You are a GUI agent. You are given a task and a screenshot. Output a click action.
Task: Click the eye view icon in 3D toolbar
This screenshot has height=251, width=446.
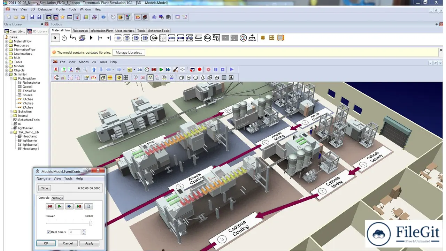[x=78, y=70]
